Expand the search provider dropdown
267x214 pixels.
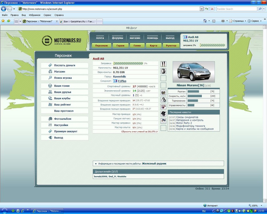(x=264, y=9)
